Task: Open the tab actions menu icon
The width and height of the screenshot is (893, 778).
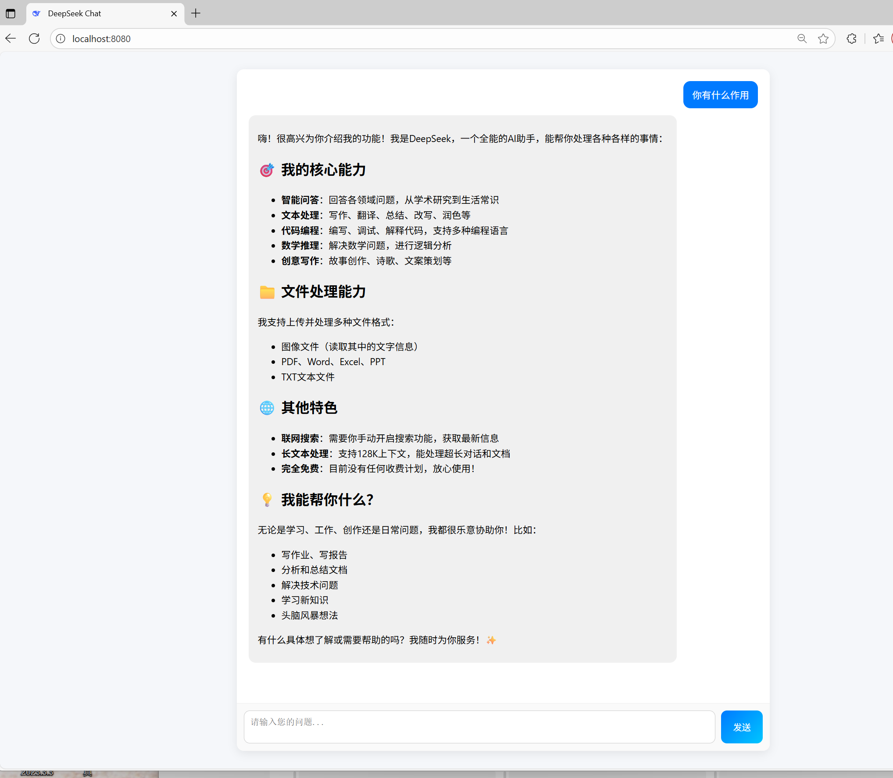Action: tap(11, 14)
